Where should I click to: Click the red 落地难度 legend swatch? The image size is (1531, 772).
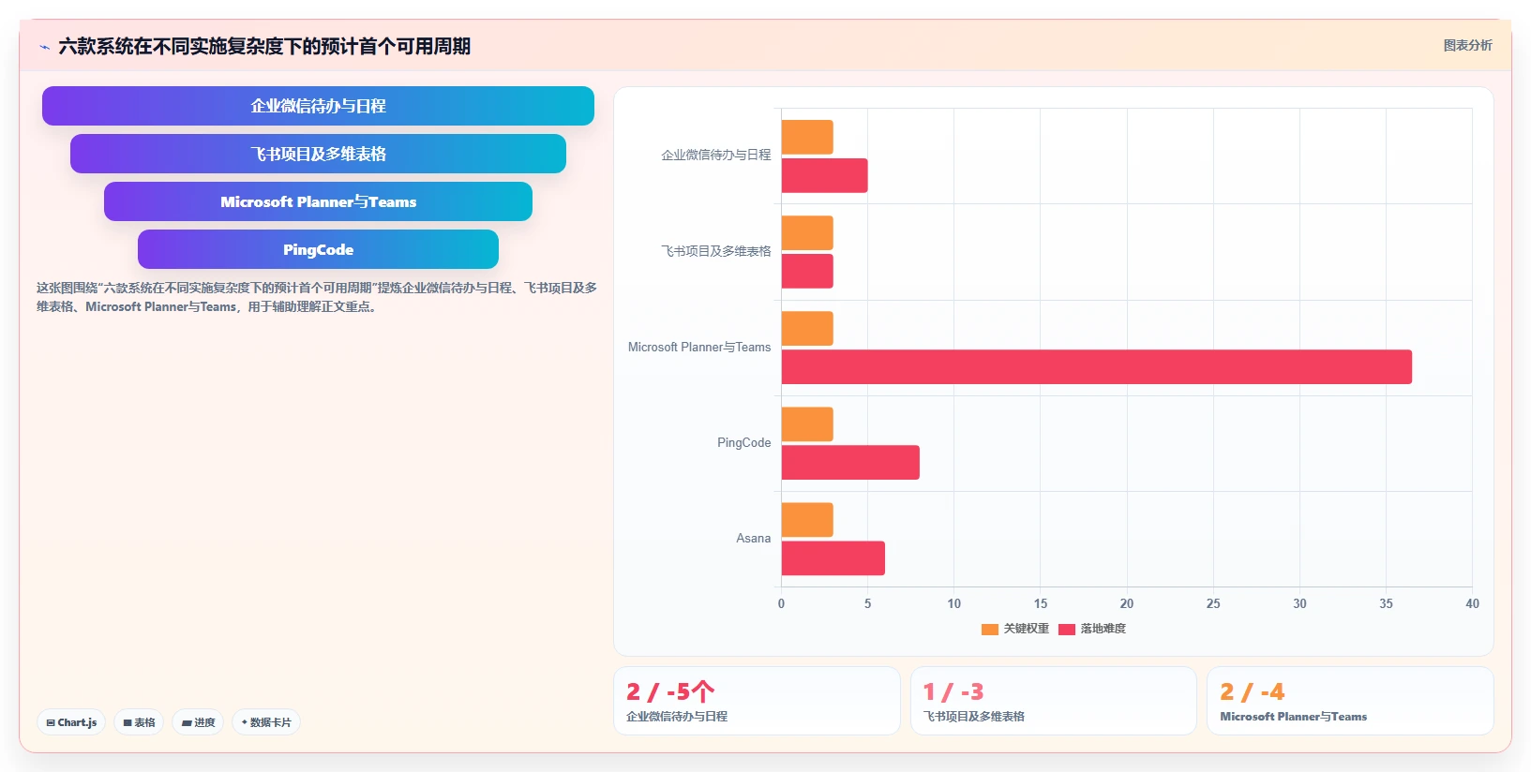click(1067, 630)
